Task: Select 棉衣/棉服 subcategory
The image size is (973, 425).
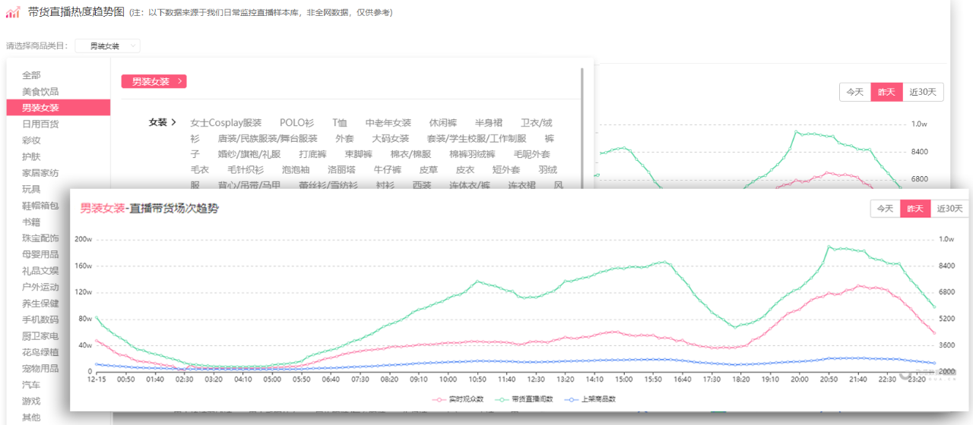Action: point(410,154)
